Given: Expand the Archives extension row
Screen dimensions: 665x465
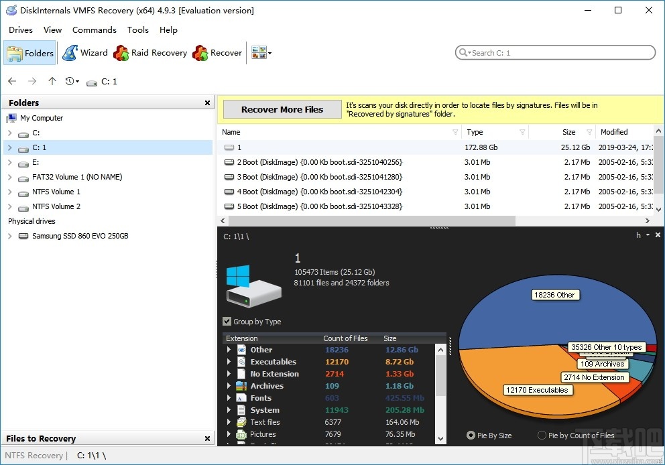Looking at the screenshot, I should [x=229, y=386].
